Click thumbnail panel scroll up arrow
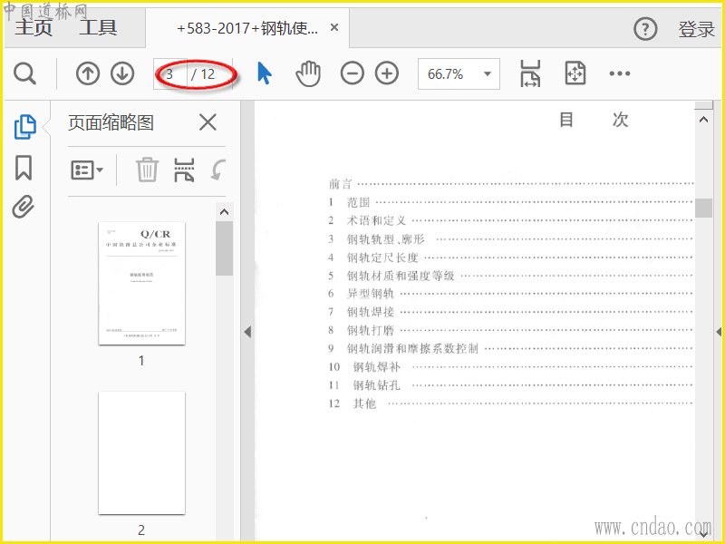725x544 pixels. pos(224,212)
